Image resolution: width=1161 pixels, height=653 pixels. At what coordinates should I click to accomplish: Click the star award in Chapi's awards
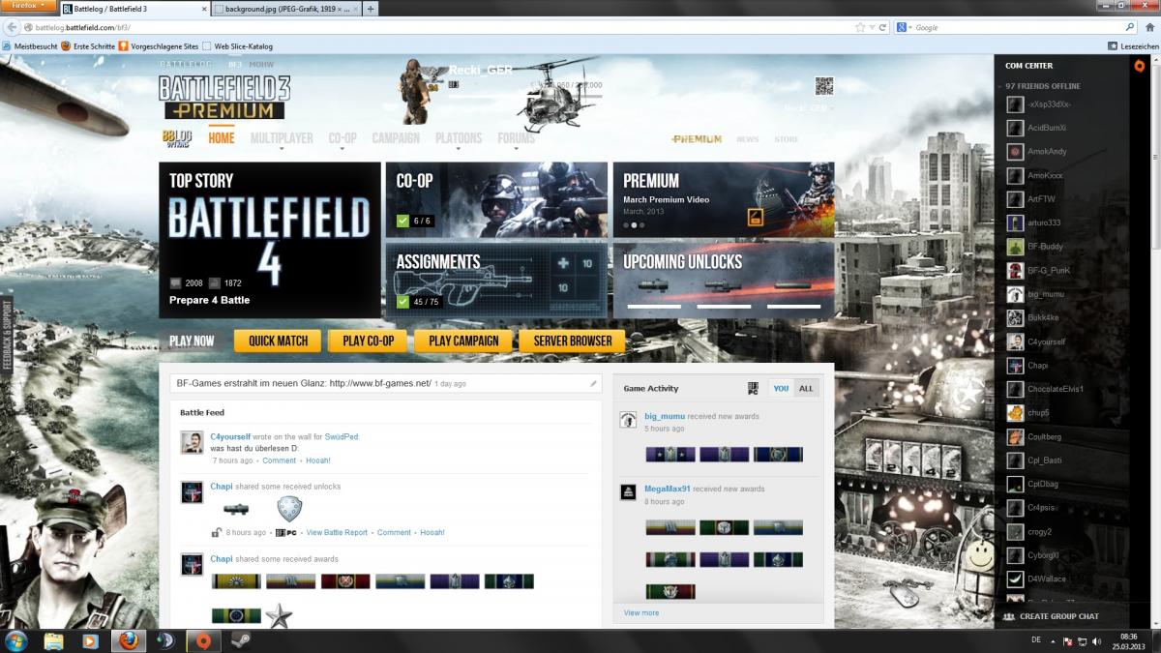click(279, 615)
